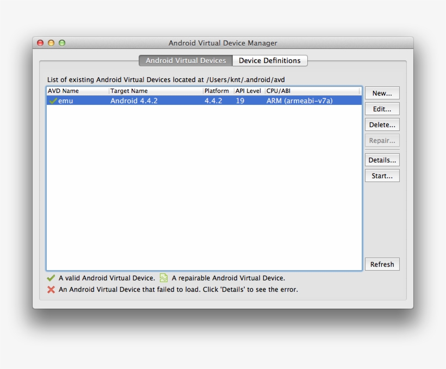
Task: Switch to the Device Definitions tab
Action: [269, 60]
